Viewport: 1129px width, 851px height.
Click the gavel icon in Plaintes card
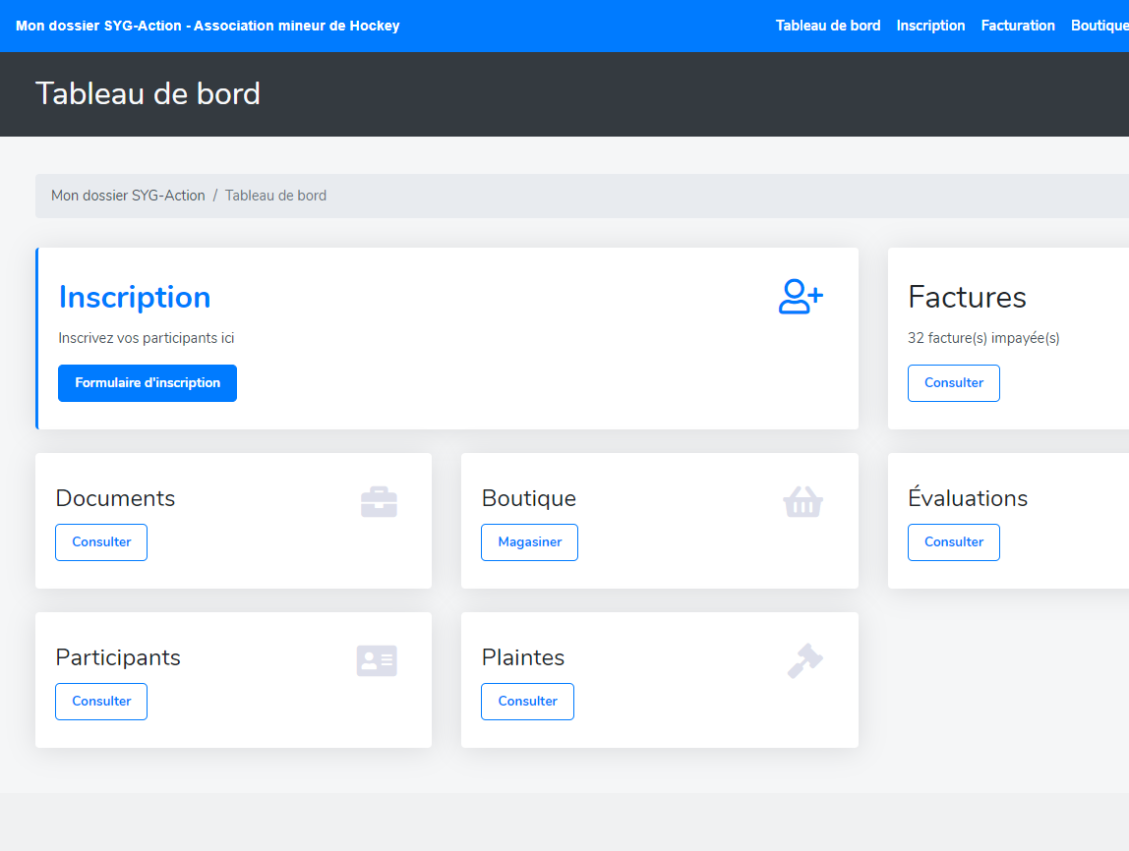click(x=804, y=660)
